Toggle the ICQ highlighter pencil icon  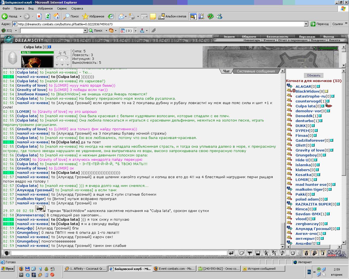point(154,31)
